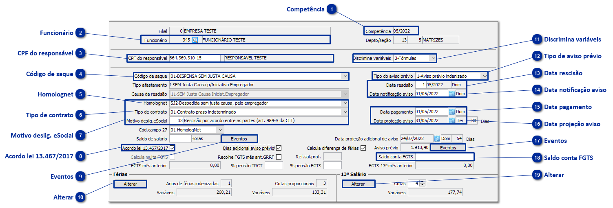613x208 pixels.
Task: Click Alterar button in Férias section
Action: click(130, 184)
